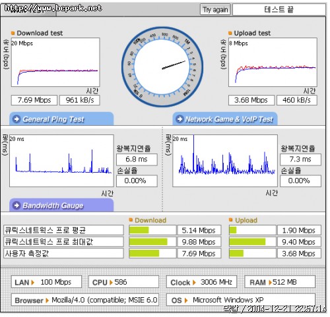This screenshot has width=330, height=317.
Task: Select the 3.68 Mbps upload result box
Action: (x=251, y=100)
